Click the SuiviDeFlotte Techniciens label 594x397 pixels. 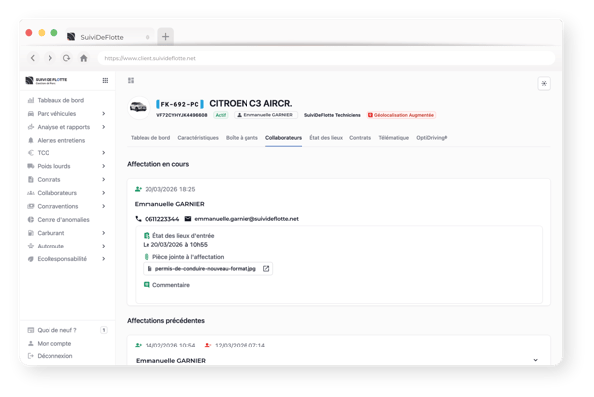pos(333,115)
